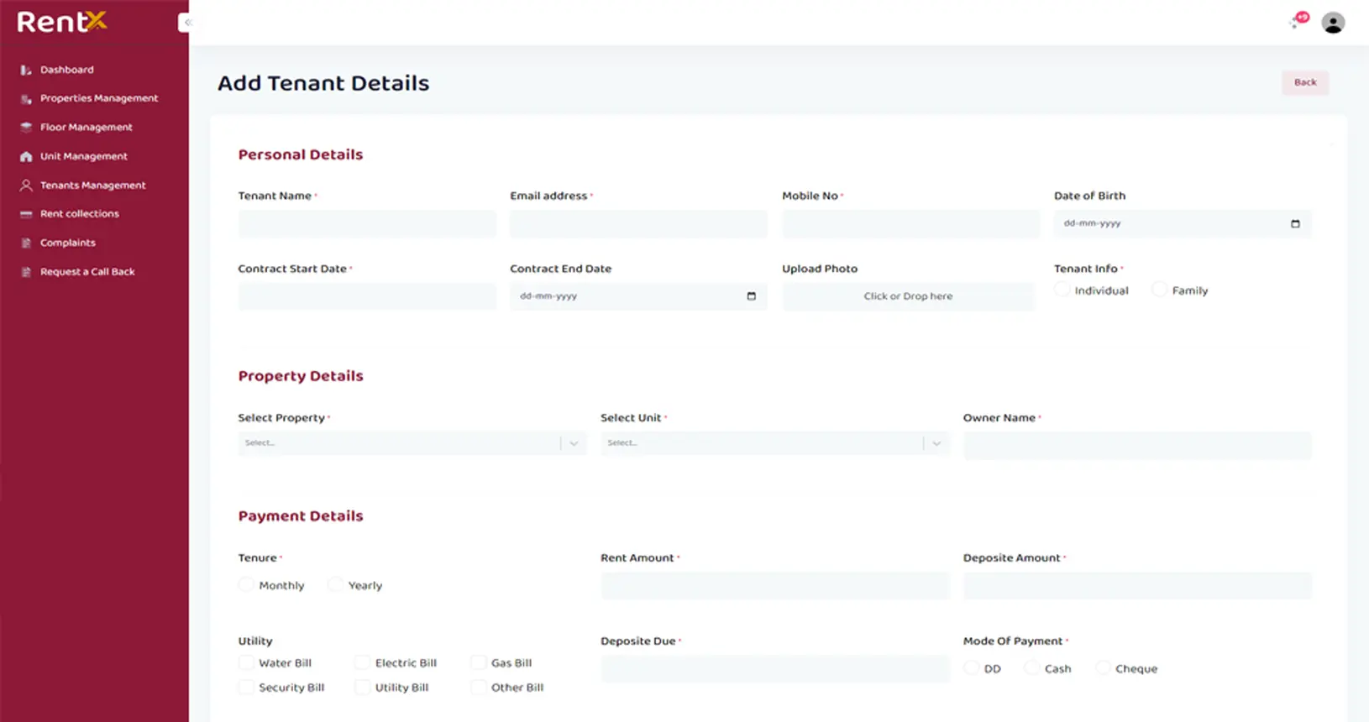
Task: Click the Complaints sidebar icon
Action: (26, 243)
